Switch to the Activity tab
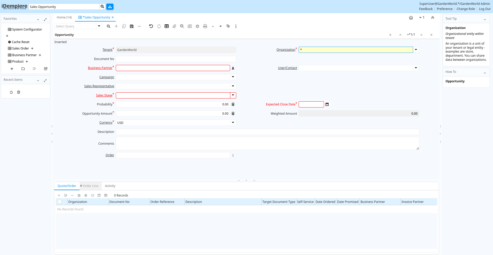Image resolution: width=493 pixels, height=255 pixels. pyautogui.click(x=110, y=186)
